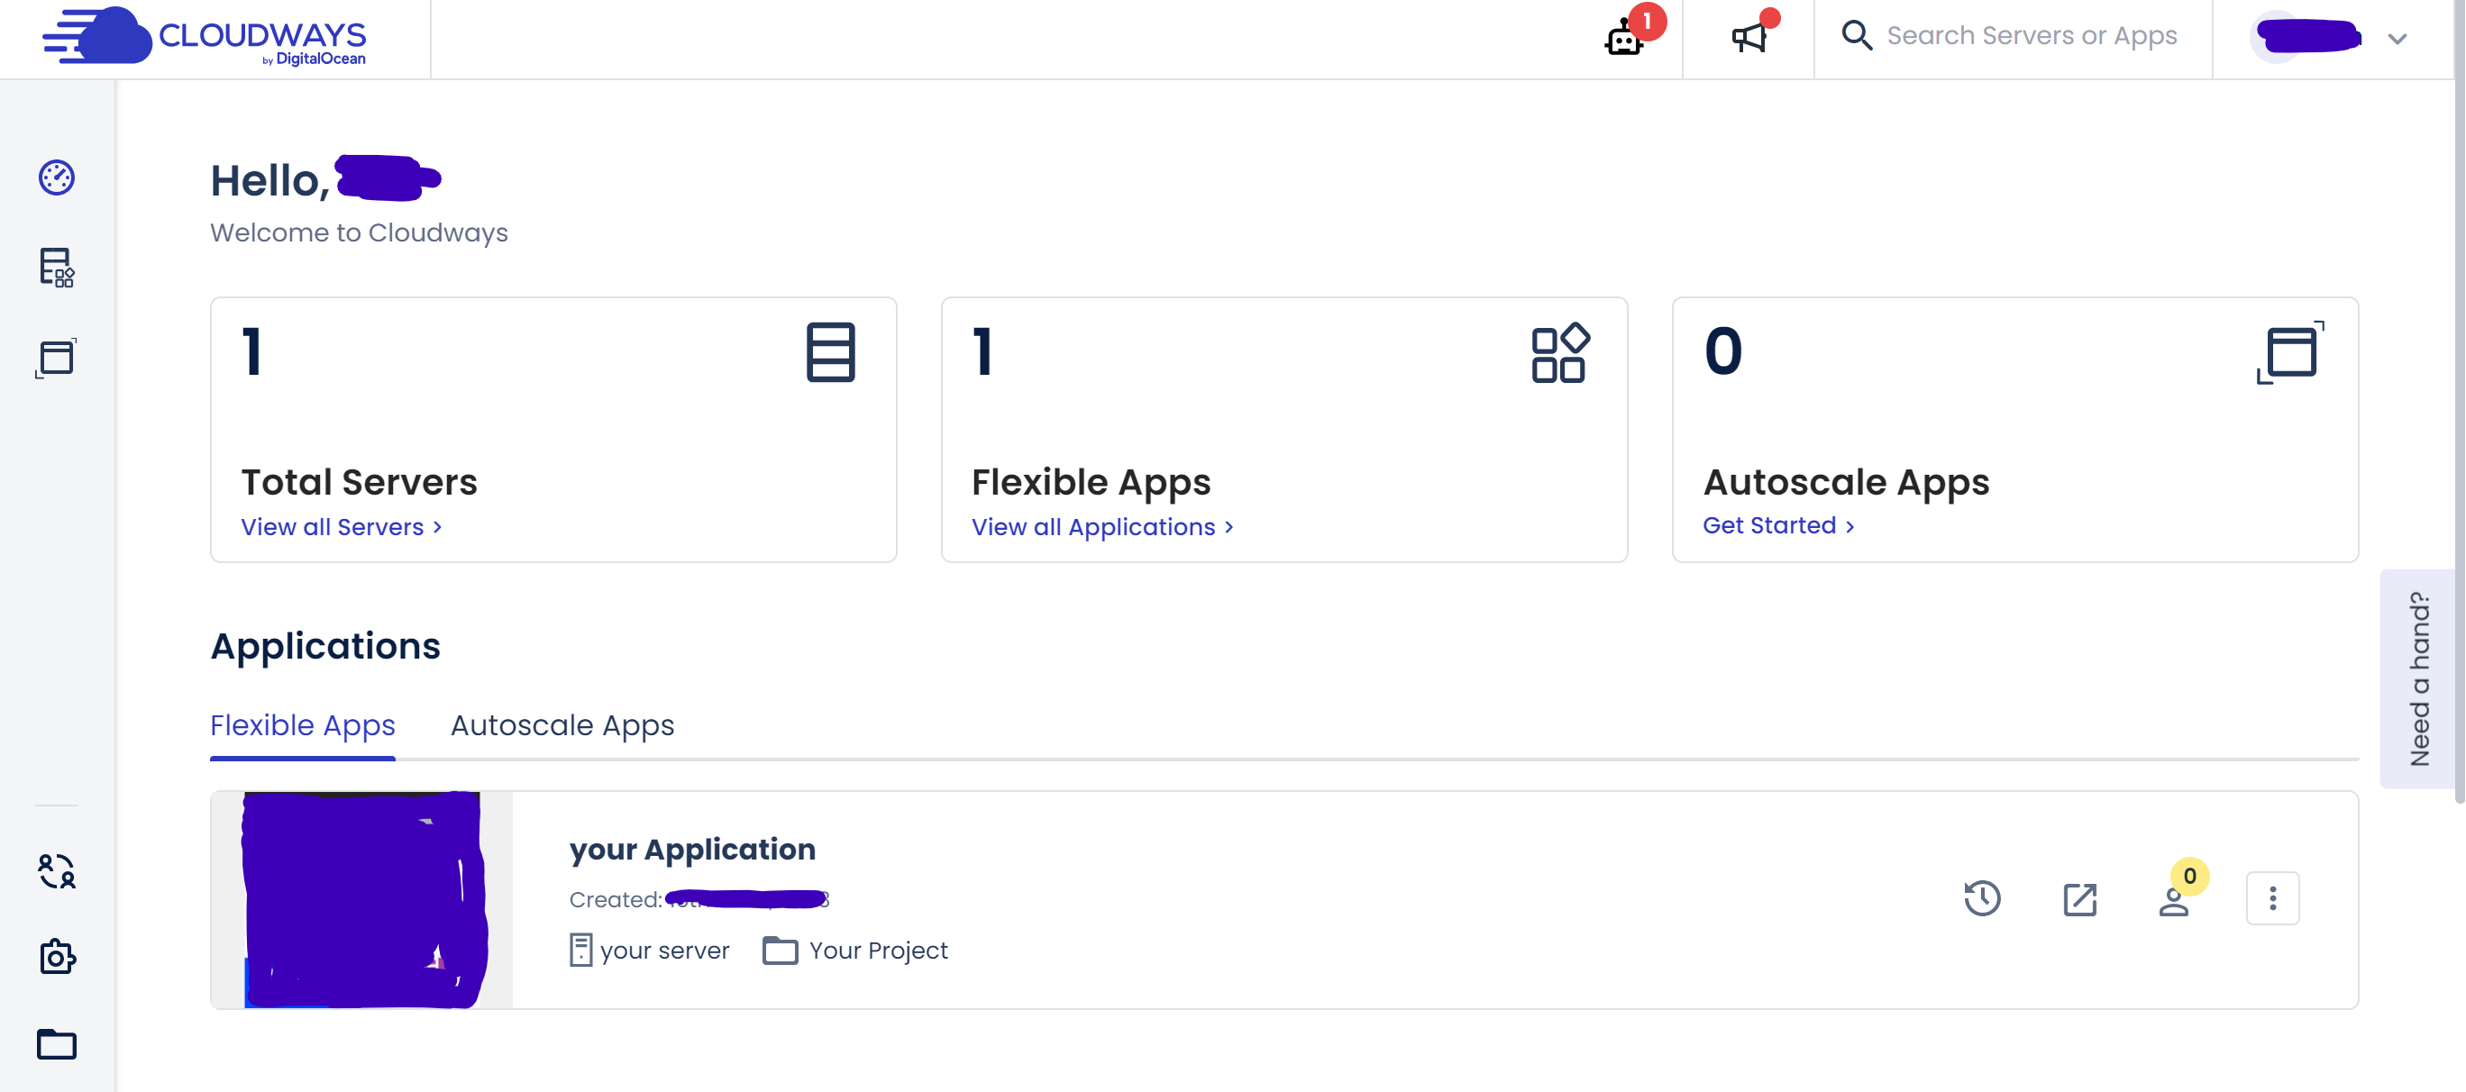
Task: Click the Applications section heading
Action: point(325,646)
